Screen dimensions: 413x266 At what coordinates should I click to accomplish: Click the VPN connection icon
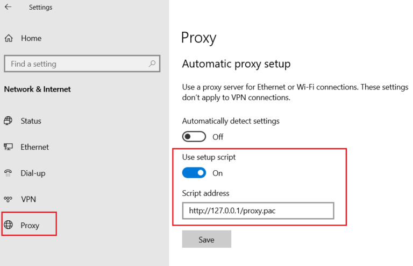pyautogui.click(x=8, y=199)
